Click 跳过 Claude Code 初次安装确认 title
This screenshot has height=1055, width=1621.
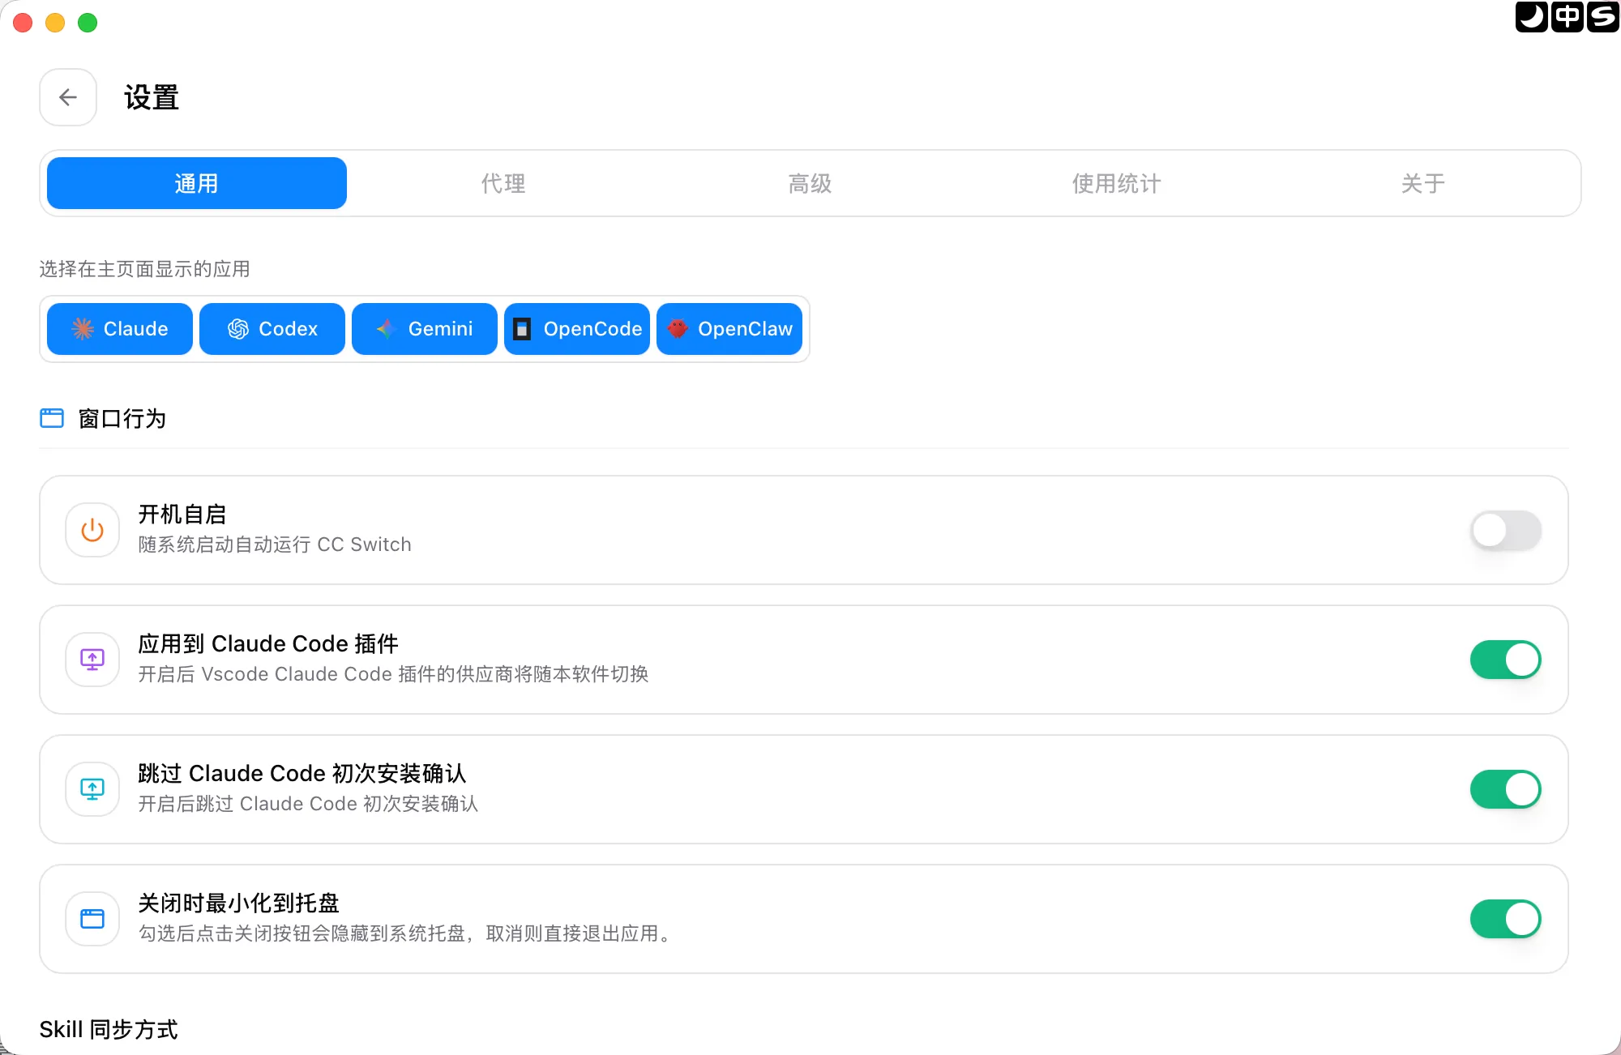point(302,773)
